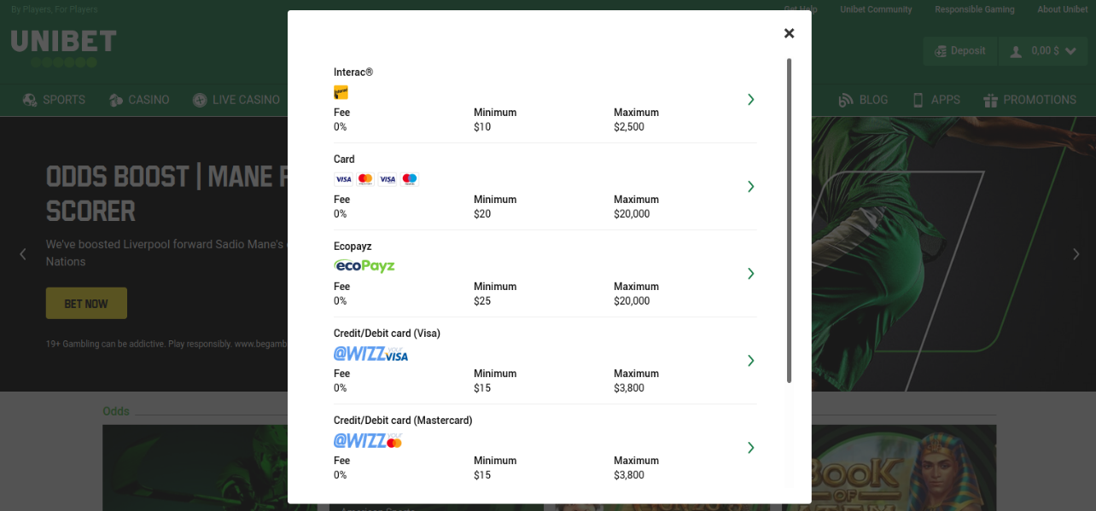This screenshot has width=1096, height=511.
Task: Open the Card deposit option chevron
Action: click(x=750, y=187)
